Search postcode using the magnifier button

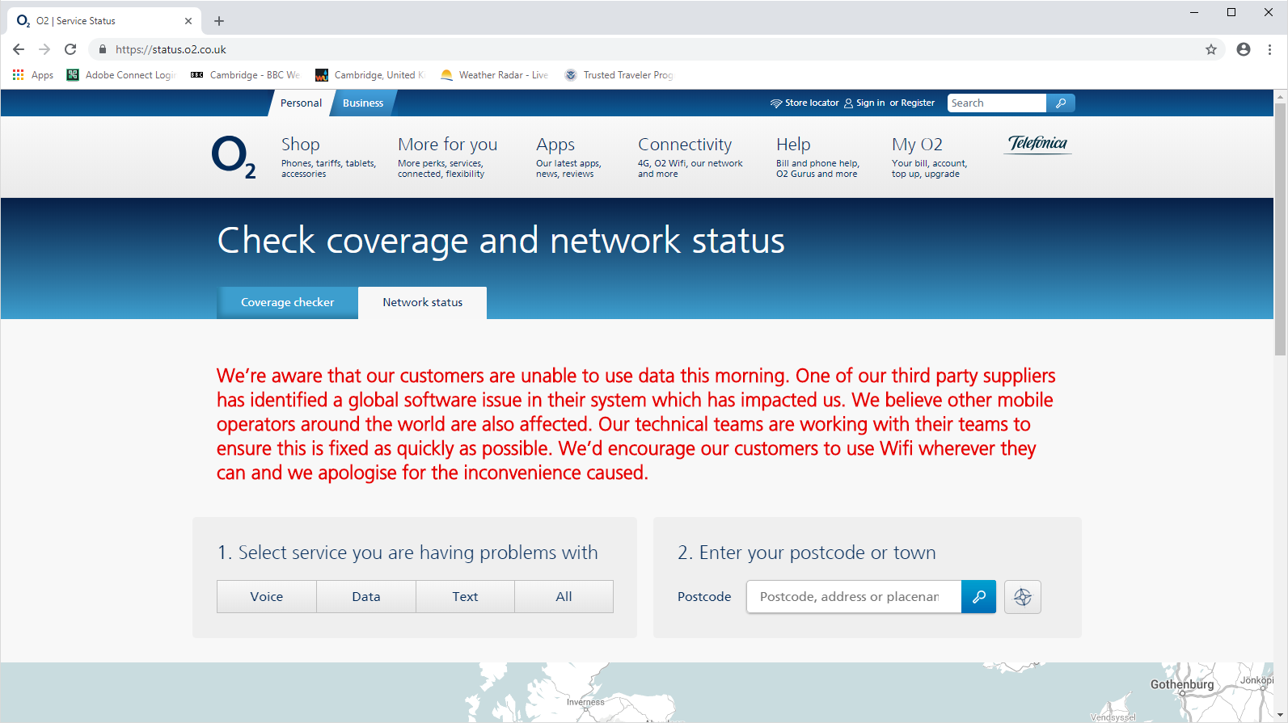point(978,597)
